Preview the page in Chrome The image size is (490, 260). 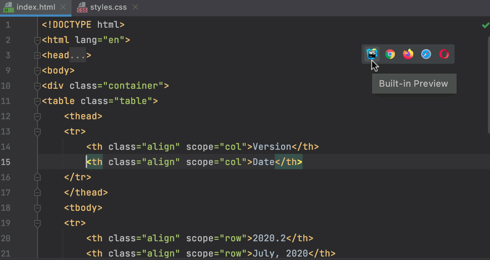click(390, 54)
